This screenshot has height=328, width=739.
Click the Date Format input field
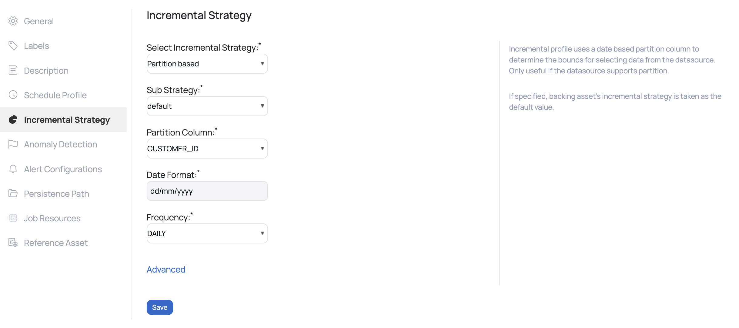click(207, 191)
